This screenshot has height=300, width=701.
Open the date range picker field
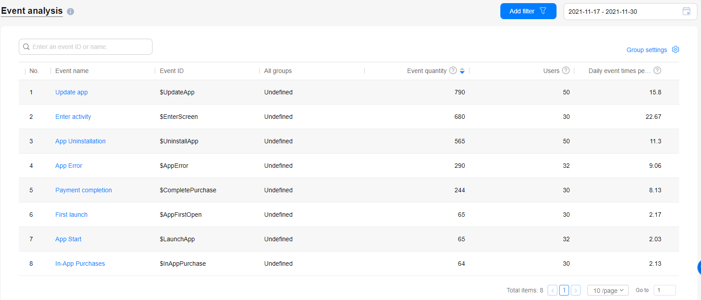[630, 12]
